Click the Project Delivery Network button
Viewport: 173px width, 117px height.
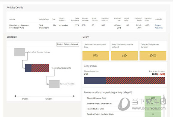click(x=68, y=44)
